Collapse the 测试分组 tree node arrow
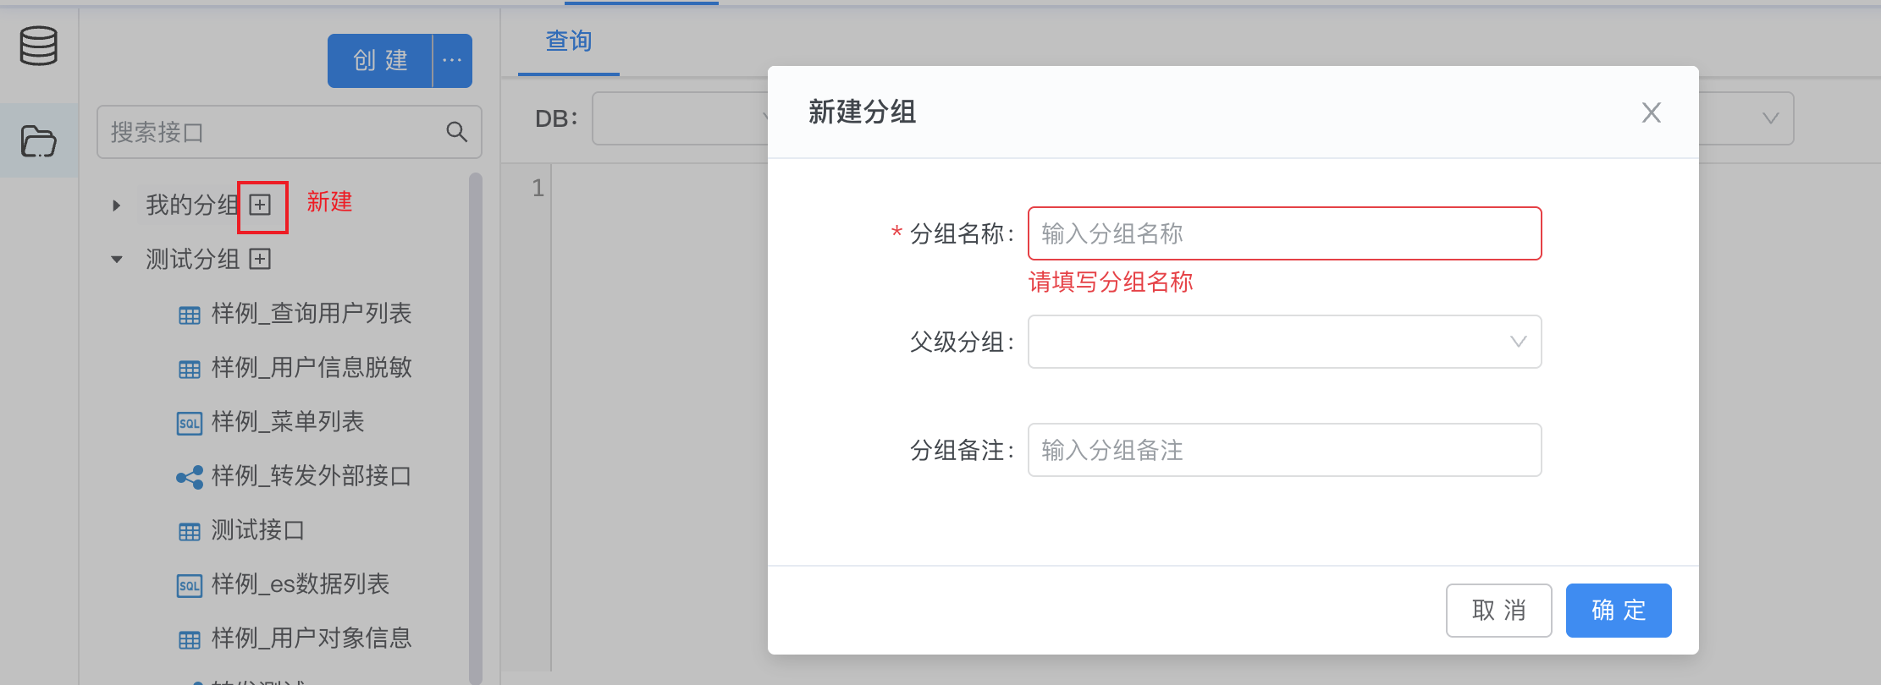The height and width of the screenshot is (685, 1881). pyautogui.click(x=117, y=260)
